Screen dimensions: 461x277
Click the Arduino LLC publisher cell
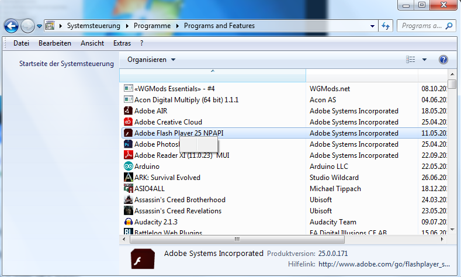coord(329,166)
